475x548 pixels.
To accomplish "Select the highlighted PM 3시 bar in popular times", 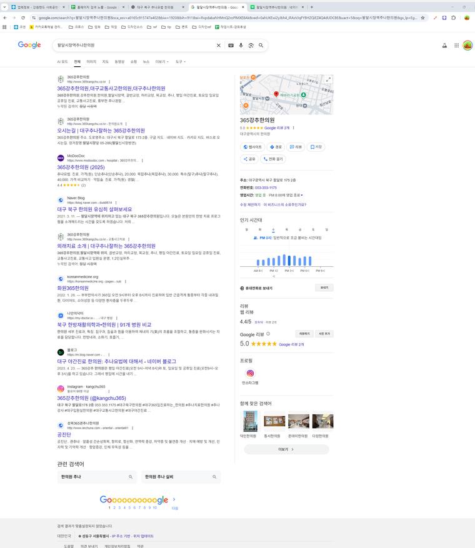I will [289, 261].
